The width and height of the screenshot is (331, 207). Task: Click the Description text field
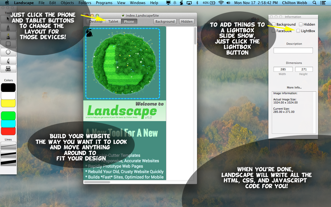click(x=293, y=50)
